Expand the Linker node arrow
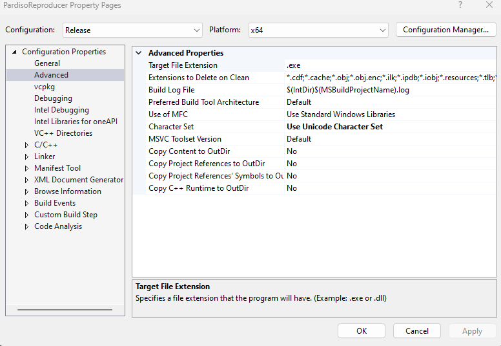The height and width of the screenshot is (346, 501). [26, 157]
